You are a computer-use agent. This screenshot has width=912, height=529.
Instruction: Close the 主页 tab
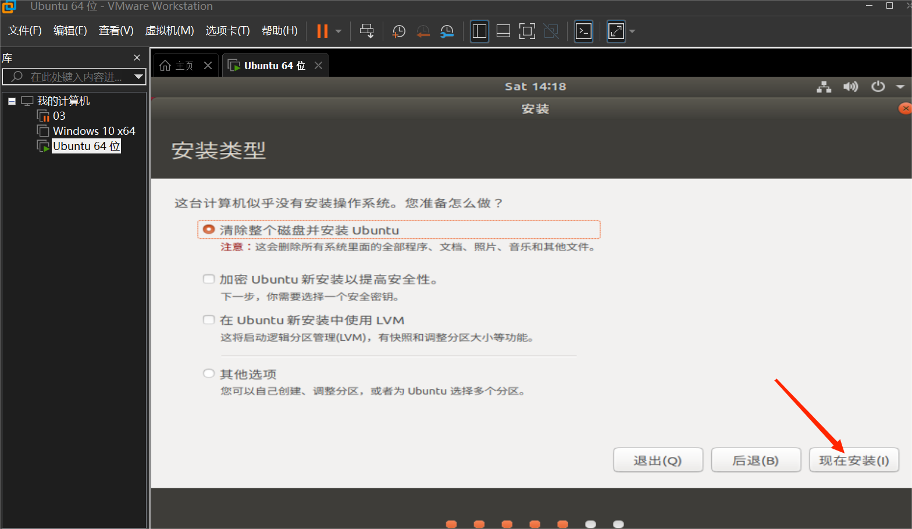pos(208,66)
